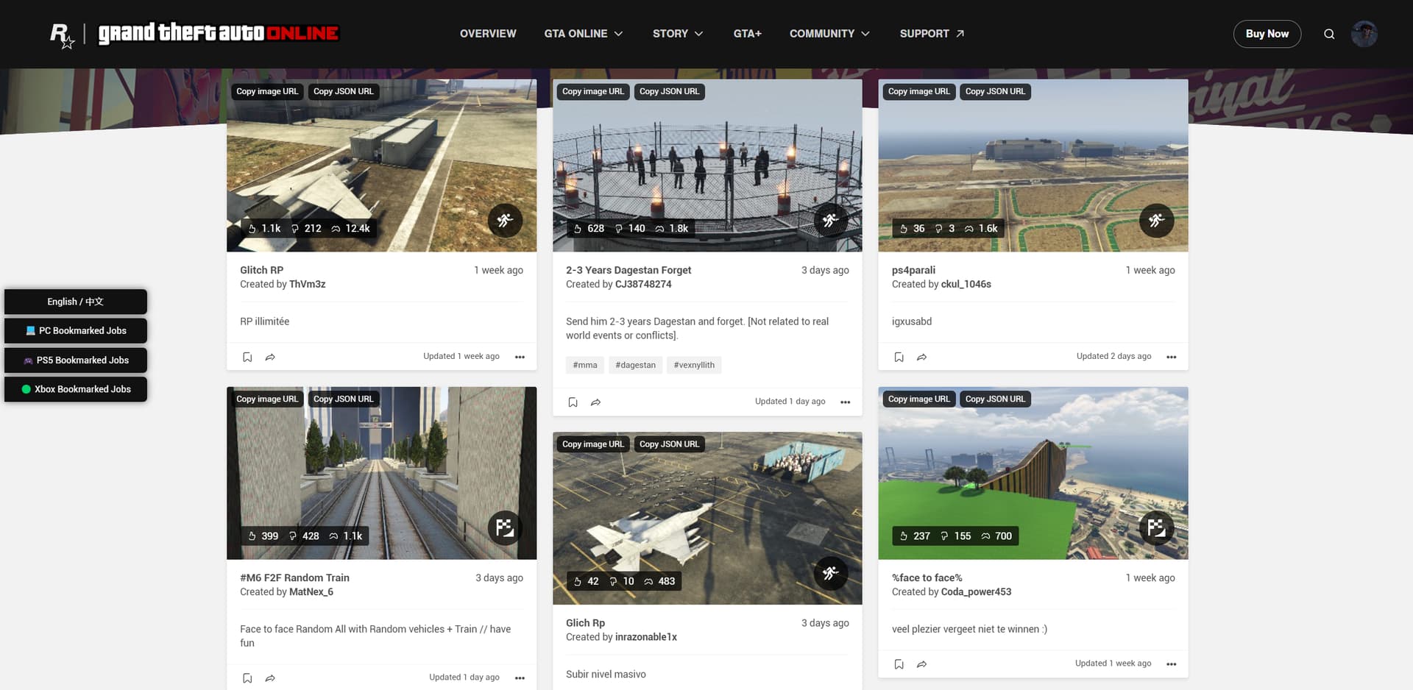Open more options for %face to face%
Screen dimensions: 1413x690
(x=1172, y=664)
